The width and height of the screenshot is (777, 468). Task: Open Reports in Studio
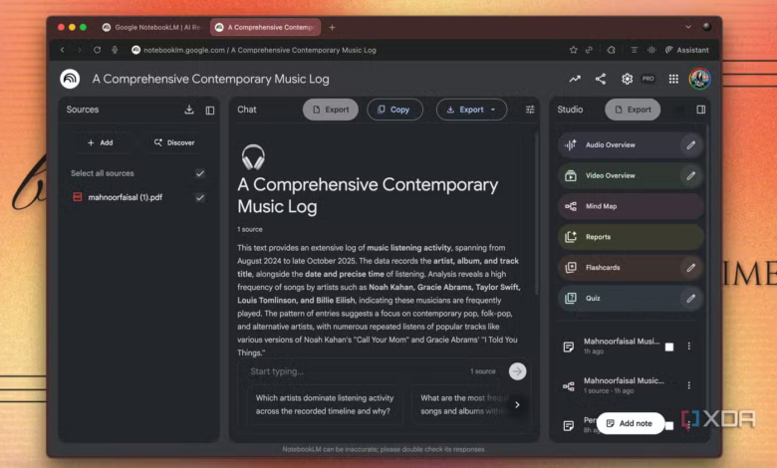click(631, 237)
